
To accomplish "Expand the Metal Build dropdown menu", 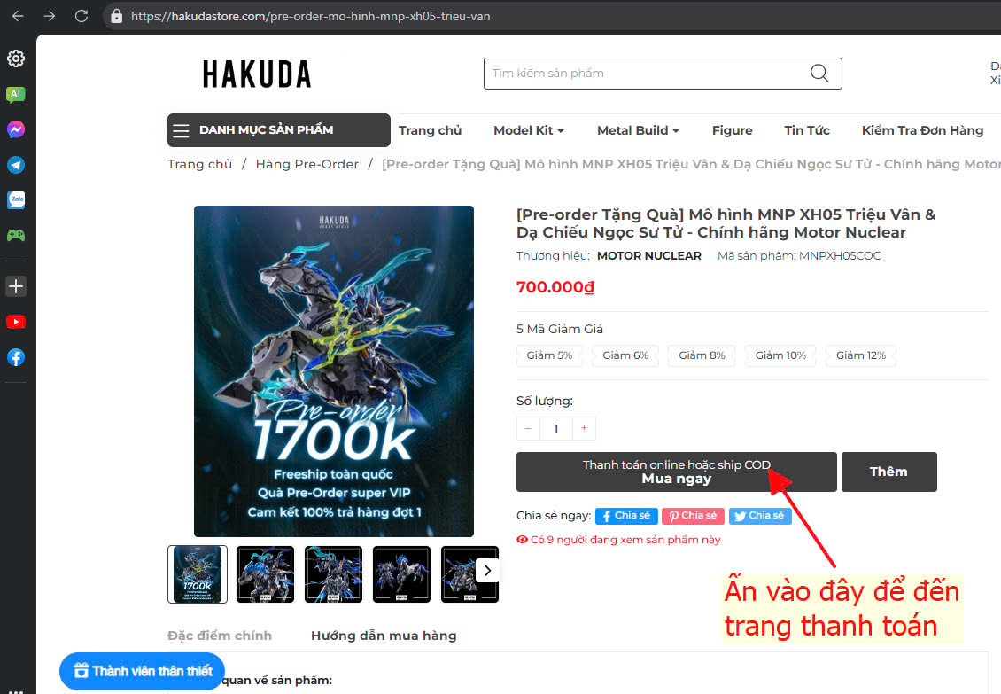I will 638,130.
